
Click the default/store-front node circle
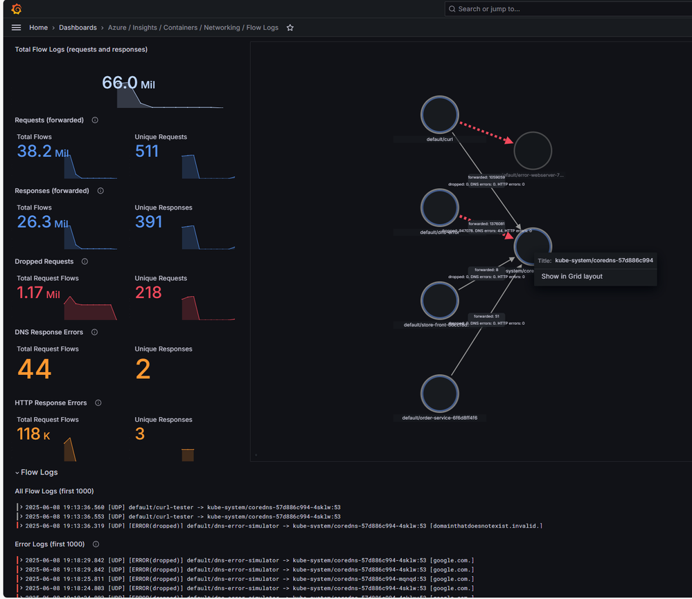pos(440,301)
